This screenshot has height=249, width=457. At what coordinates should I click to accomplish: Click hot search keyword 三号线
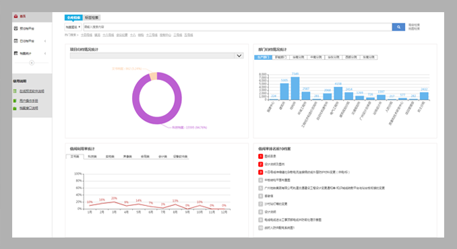tap(178, 35)
